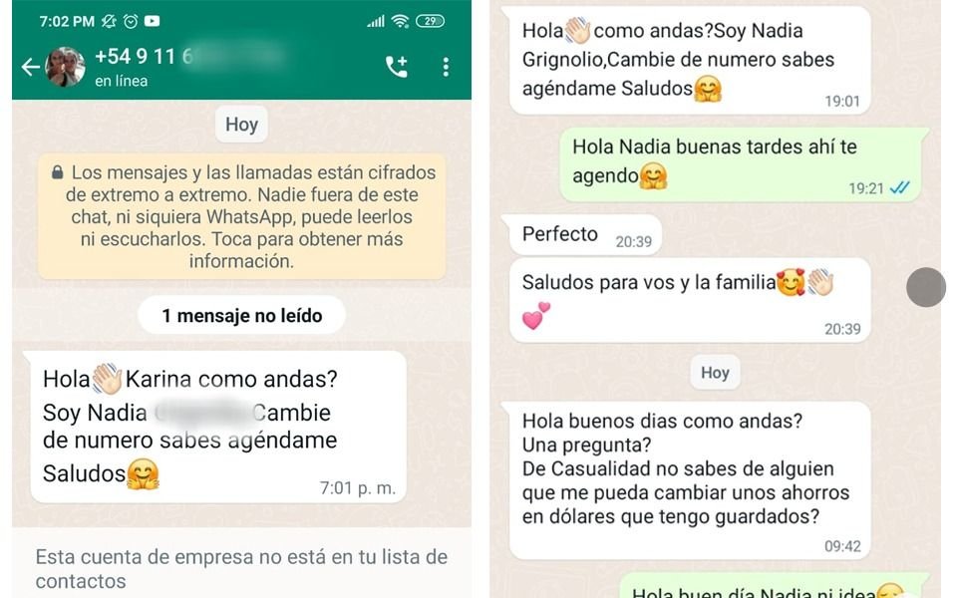Tap the 'Hoy' date chip in left chat
The height and width of the screenshot is (598, 957).
pos(241,125)
